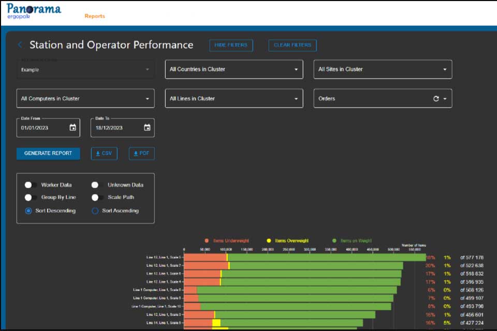This screenshot has width=497, height=331.
Task: Toggle the Group By Line switch
Action: [31, 198]
